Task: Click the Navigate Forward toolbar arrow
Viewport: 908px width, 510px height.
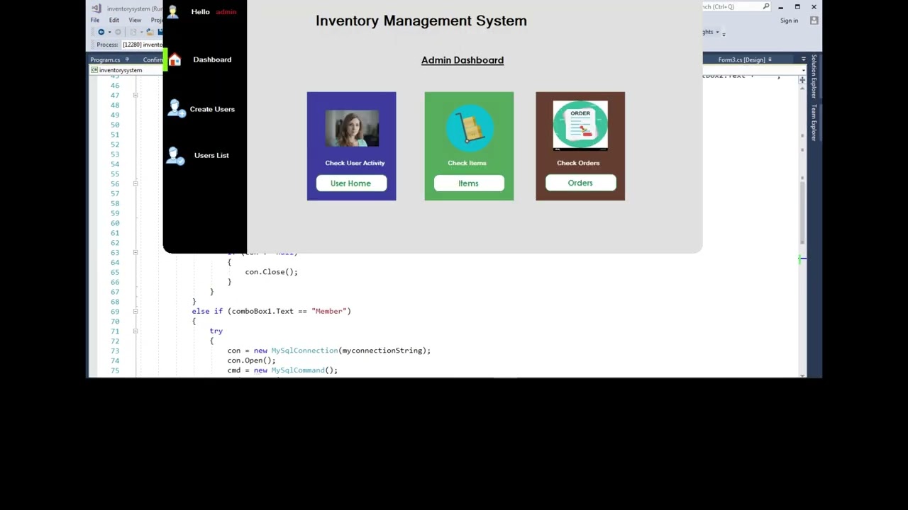Action: [118, 32]
